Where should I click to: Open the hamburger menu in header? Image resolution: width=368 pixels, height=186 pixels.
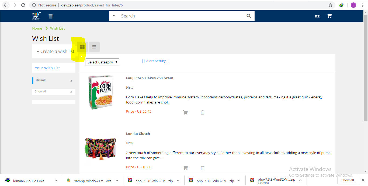50,16
